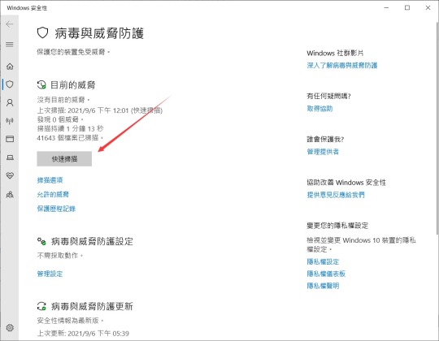Screen dimensions: 439x341
Task: Close the Windows 安全性 window
Action: pyautogui.click(x=428, y=7)
